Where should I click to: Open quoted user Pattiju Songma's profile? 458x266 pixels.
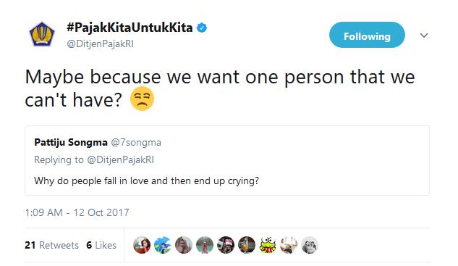coord(71,143)
